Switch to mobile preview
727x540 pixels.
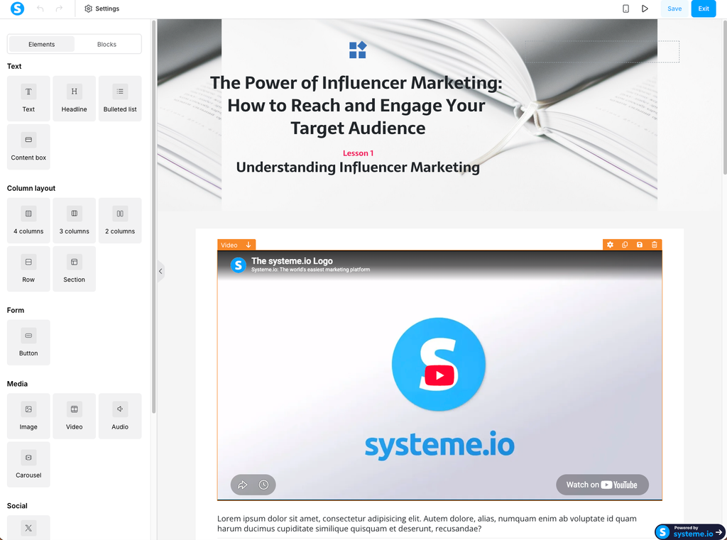pyautogui.click(x=625, y=9)
